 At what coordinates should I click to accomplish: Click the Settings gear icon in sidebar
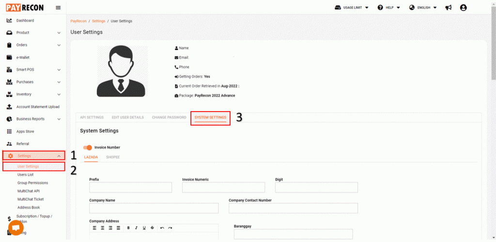[x=11, y=156]
